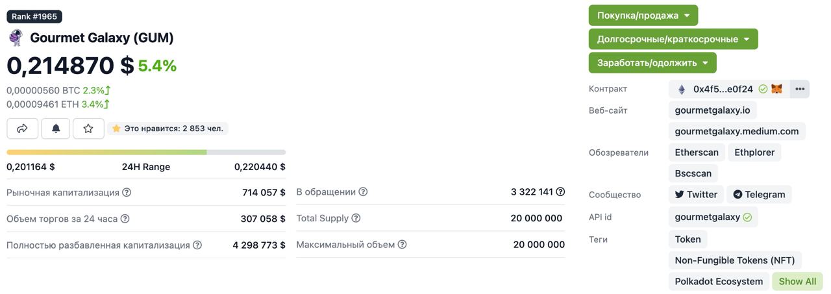The height and width of the screenshot is (294, 831).
Task: Click the circulating supply value info icon
Action: click(560, 191)
